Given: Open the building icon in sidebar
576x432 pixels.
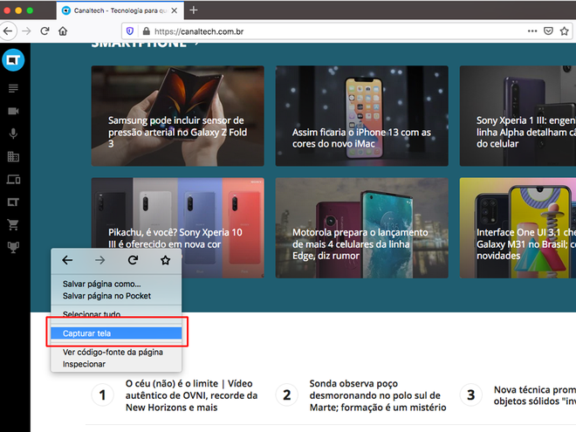Looking at the screenshot, I should click(13, 156).
